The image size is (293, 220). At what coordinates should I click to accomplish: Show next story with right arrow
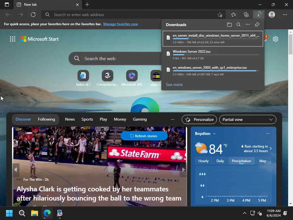click(183, 170)
